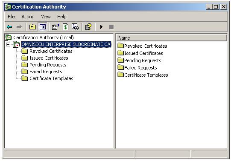Image resolution: width=231 pixels, height=161 pixels.
Task: Open the Help menu
Action: [62, 17]
